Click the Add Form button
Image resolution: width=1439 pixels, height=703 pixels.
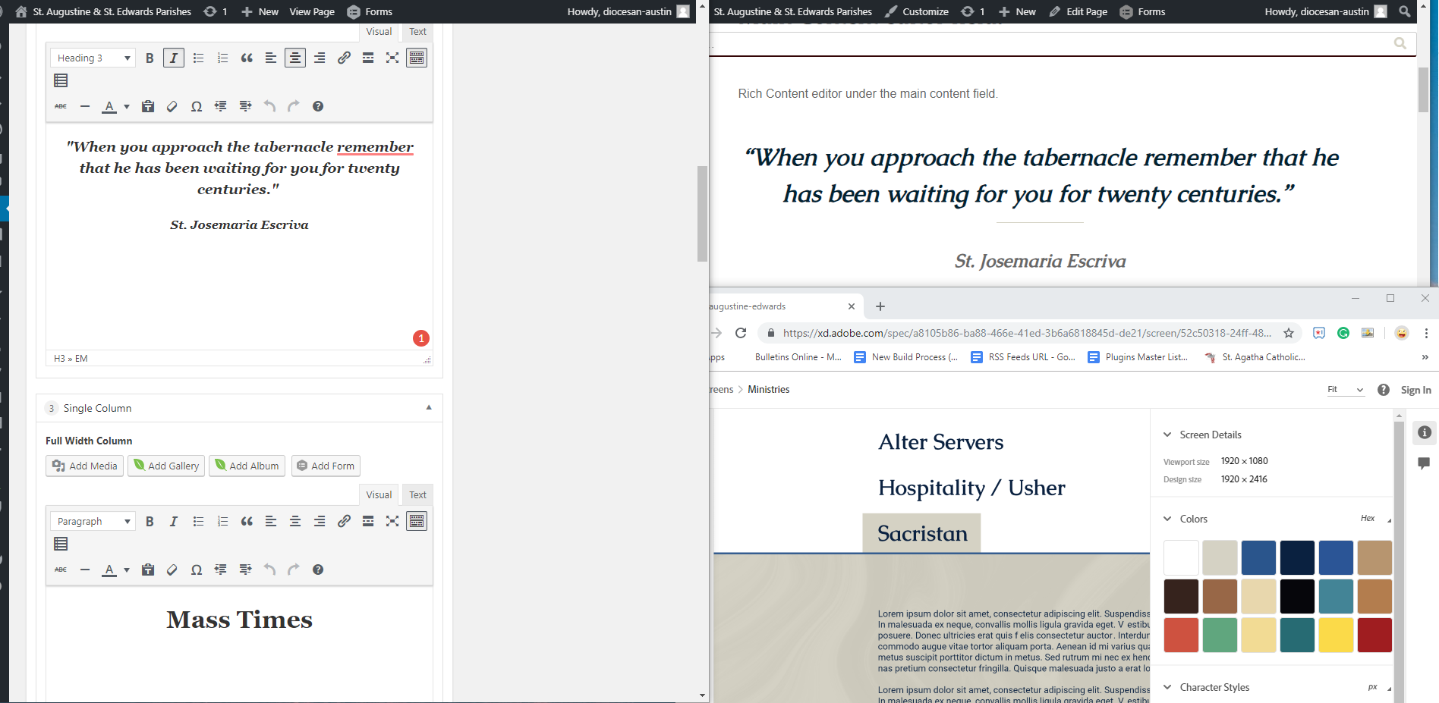[326, 466]
